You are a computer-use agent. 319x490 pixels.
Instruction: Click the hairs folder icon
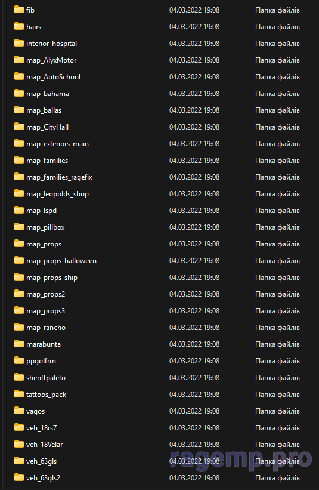click(x=19, y=27)
